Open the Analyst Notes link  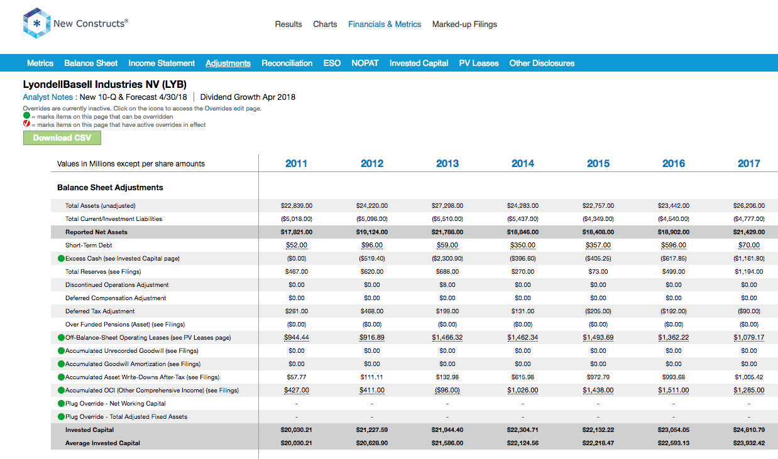point(48,97)
